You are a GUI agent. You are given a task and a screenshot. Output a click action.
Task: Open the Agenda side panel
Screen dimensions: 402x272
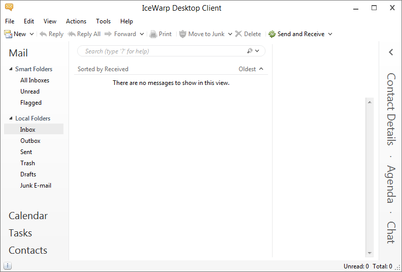pos(391,184)
